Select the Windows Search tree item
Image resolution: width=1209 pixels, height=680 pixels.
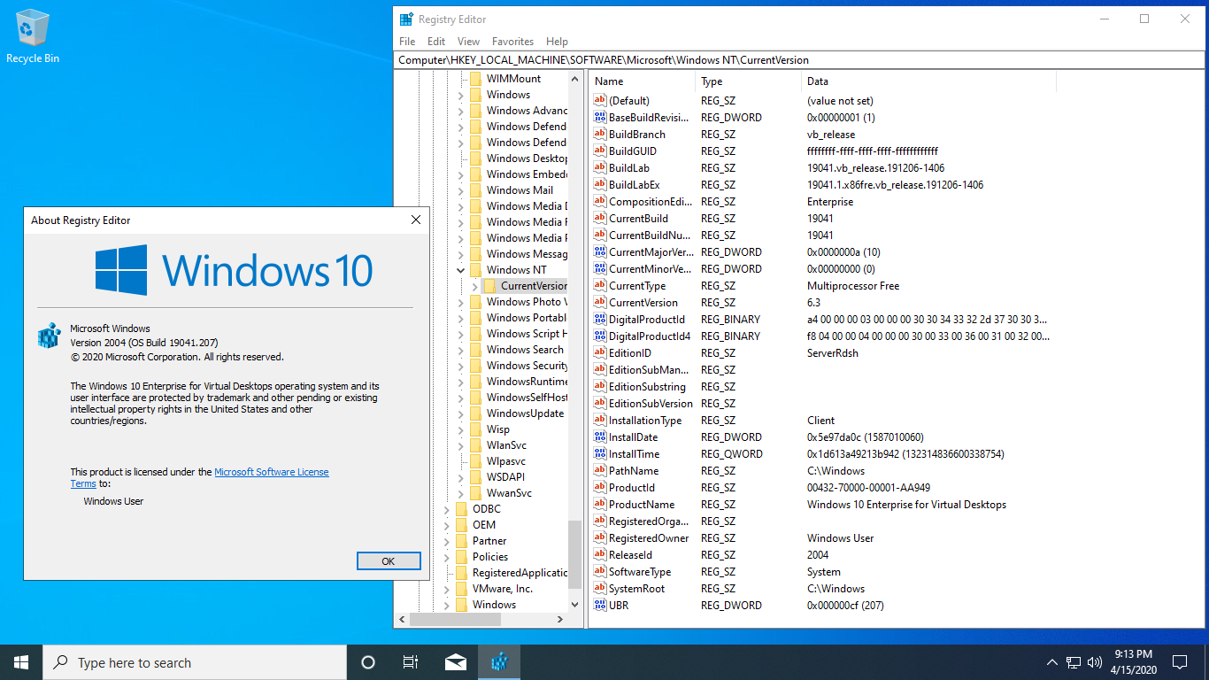pos(525,350)
